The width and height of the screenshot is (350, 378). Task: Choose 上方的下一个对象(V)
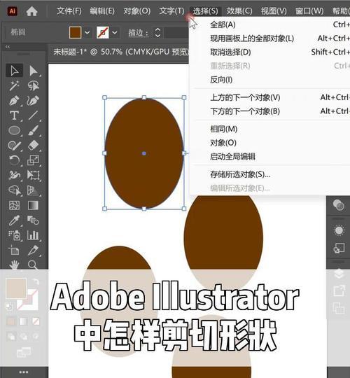coord(269,97)
